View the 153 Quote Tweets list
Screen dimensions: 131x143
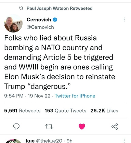(65, 110)
